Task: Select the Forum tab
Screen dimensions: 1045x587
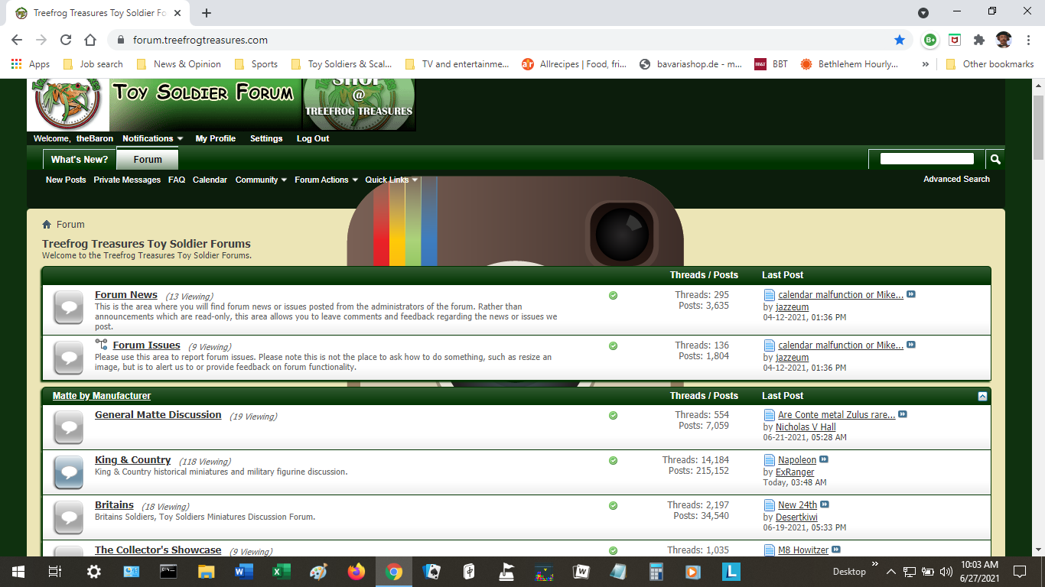Action: (x=148, y=159)
